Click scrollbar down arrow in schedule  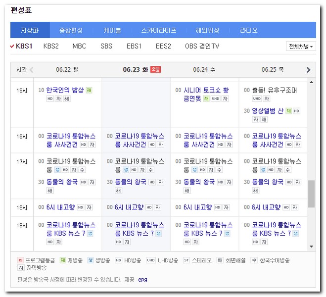pos(311,246)
